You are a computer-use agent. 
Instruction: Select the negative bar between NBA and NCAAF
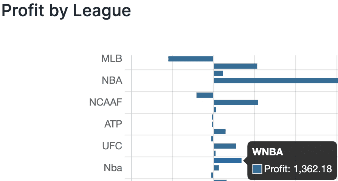[x=205, y=95]
